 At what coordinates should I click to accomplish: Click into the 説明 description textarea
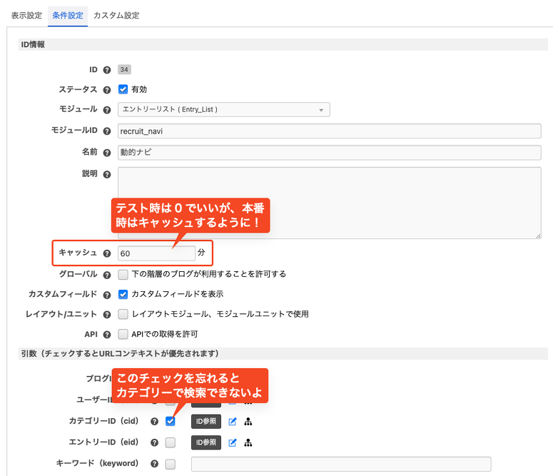(x=329, y=203)
